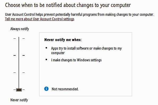Select the 'Never notify' label below the slider
The width and height of the screenshot is (158, 105).
(x=19, y=100)
